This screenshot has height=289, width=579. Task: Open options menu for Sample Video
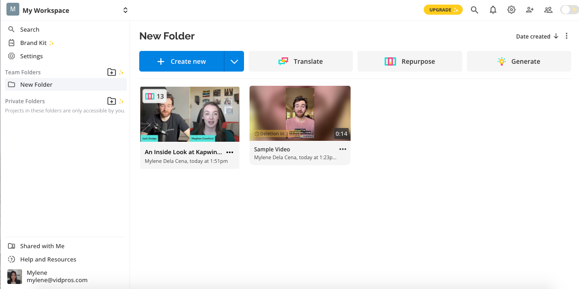click(343, 149)
